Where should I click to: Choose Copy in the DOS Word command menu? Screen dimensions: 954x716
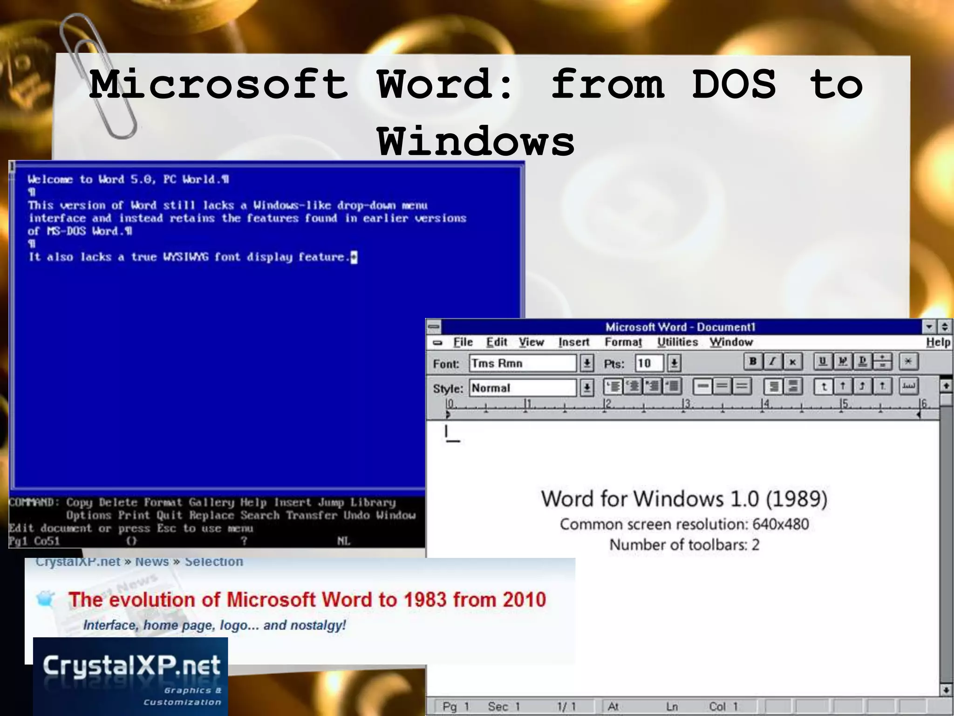click(x=79, y=503)
